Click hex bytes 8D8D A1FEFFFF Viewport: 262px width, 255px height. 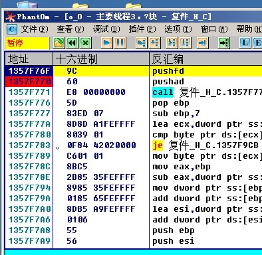coord(101,124)
